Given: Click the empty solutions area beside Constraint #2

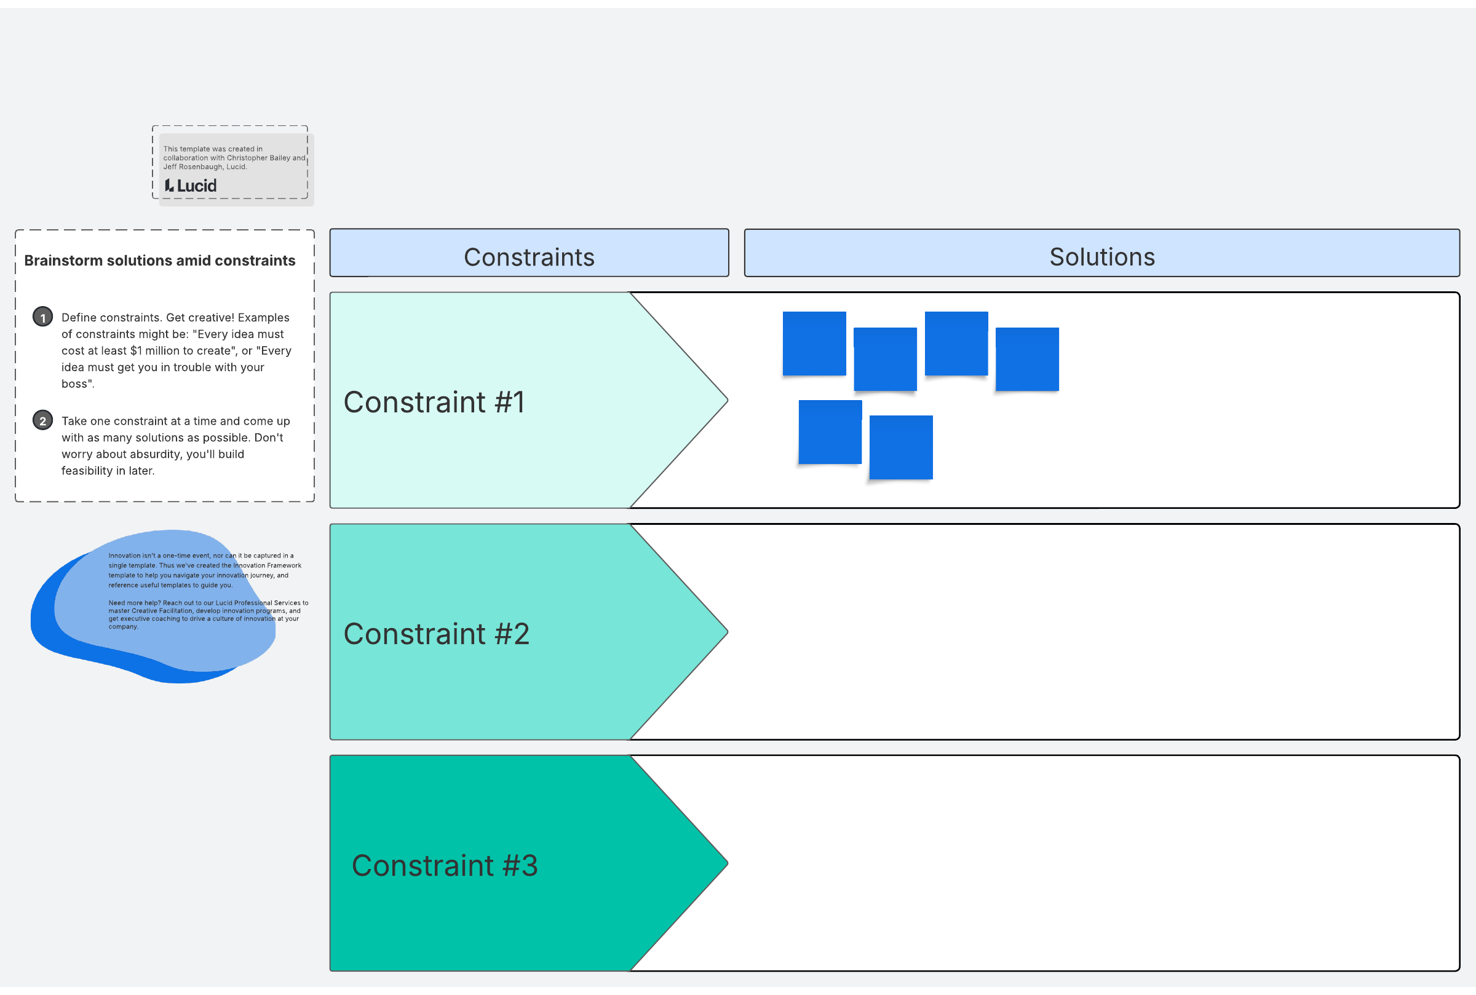Looking at the screenshot, I should click(x=1079, y=632).
